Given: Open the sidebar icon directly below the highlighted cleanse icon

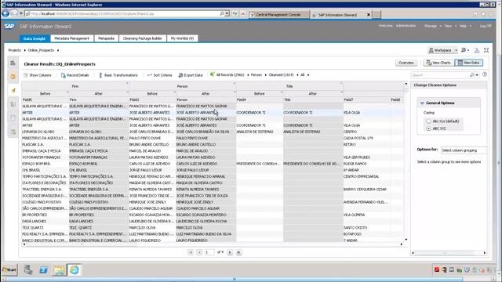Looking at the screenshot, I should click(13, 104).
